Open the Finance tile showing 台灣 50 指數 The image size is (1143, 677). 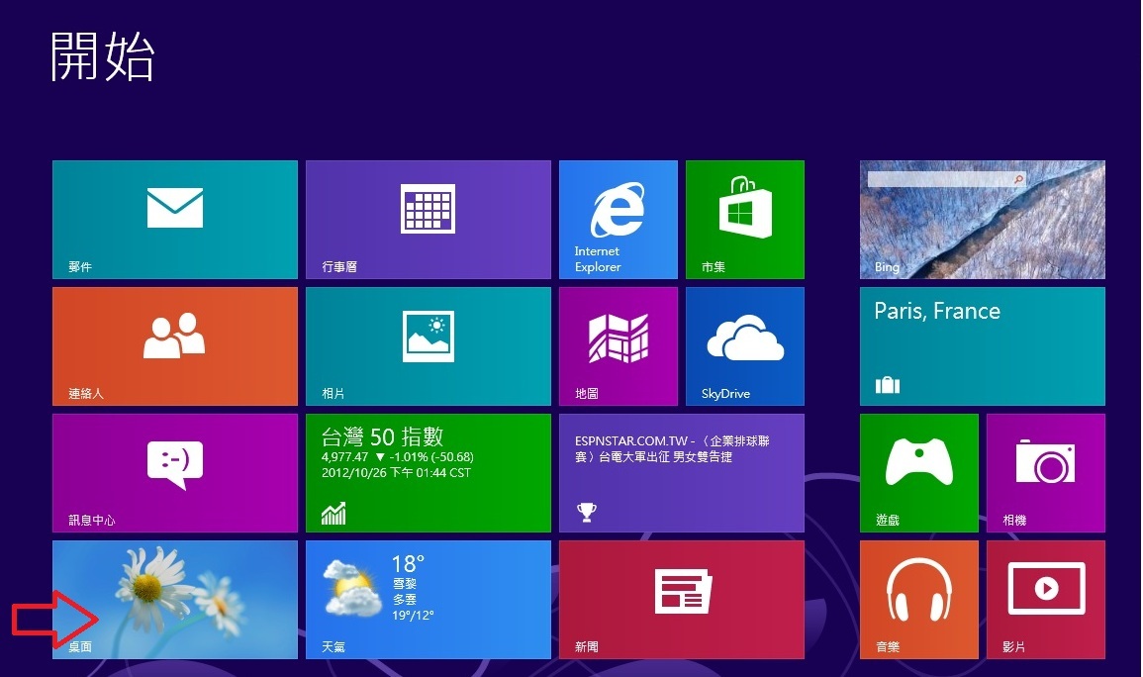click(x=428, y=472)
